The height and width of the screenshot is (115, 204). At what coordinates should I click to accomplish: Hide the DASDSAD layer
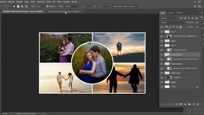click(x=162, y=78)
